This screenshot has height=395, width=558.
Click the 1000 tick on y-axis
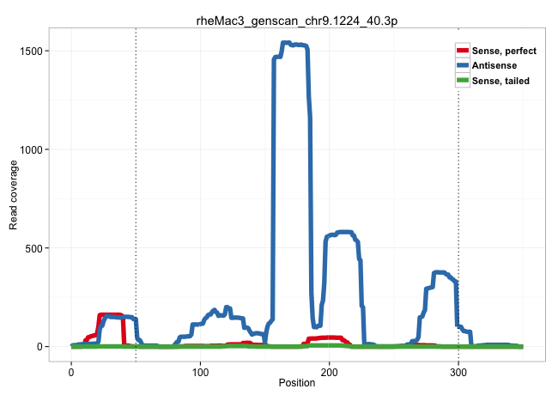31,149
